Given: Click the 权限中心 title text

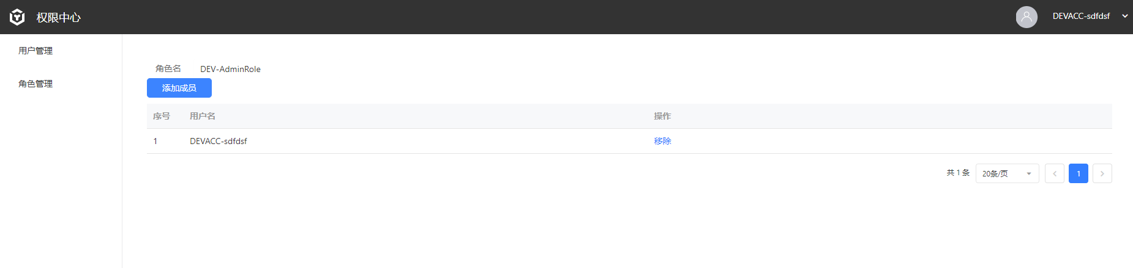Looking at the screenshot, I should (x=58, y=18).
